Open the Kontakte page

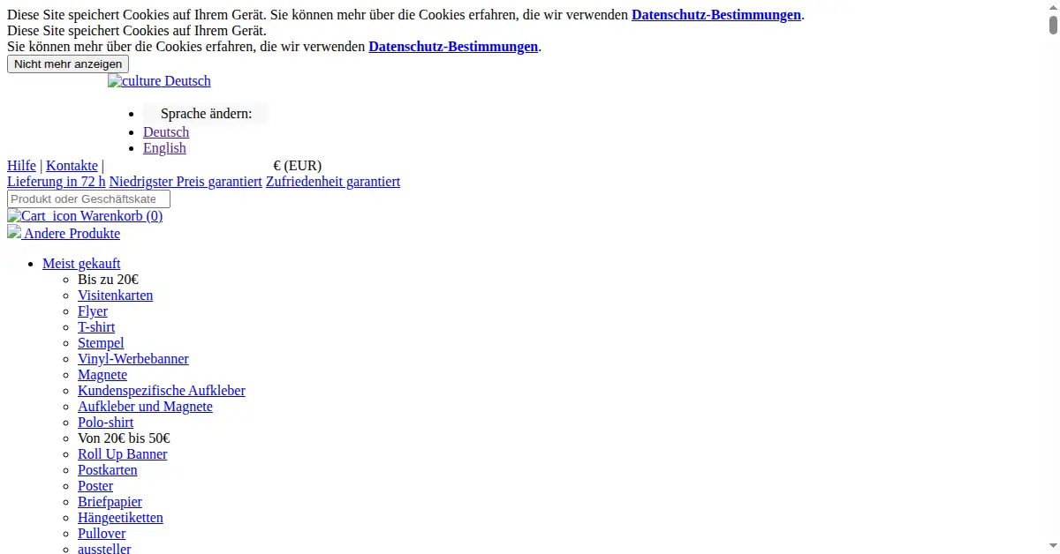[72, 166]
